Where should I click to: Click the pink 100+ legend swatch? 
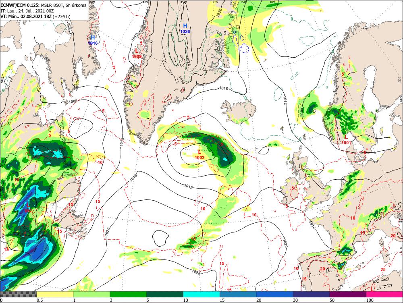[x=384, y=294]
